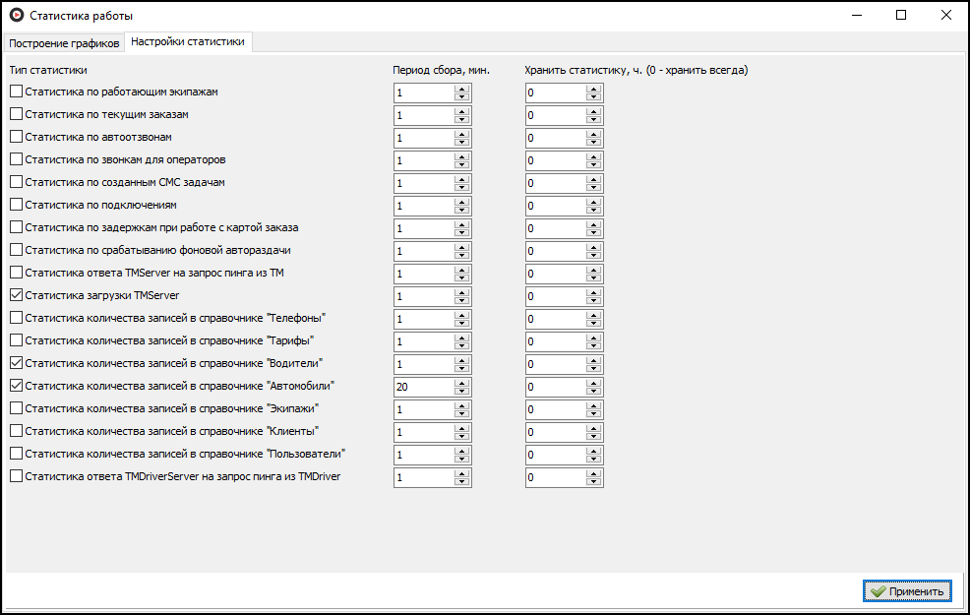Switch to "Построение графиков" tab
Viewport: 970px width, 615px height.
click(x=64, y=43)
